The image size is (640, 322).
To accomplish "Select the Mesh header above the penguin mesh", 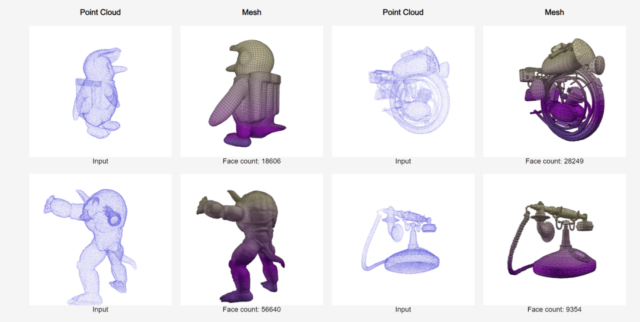I will 251,12.
